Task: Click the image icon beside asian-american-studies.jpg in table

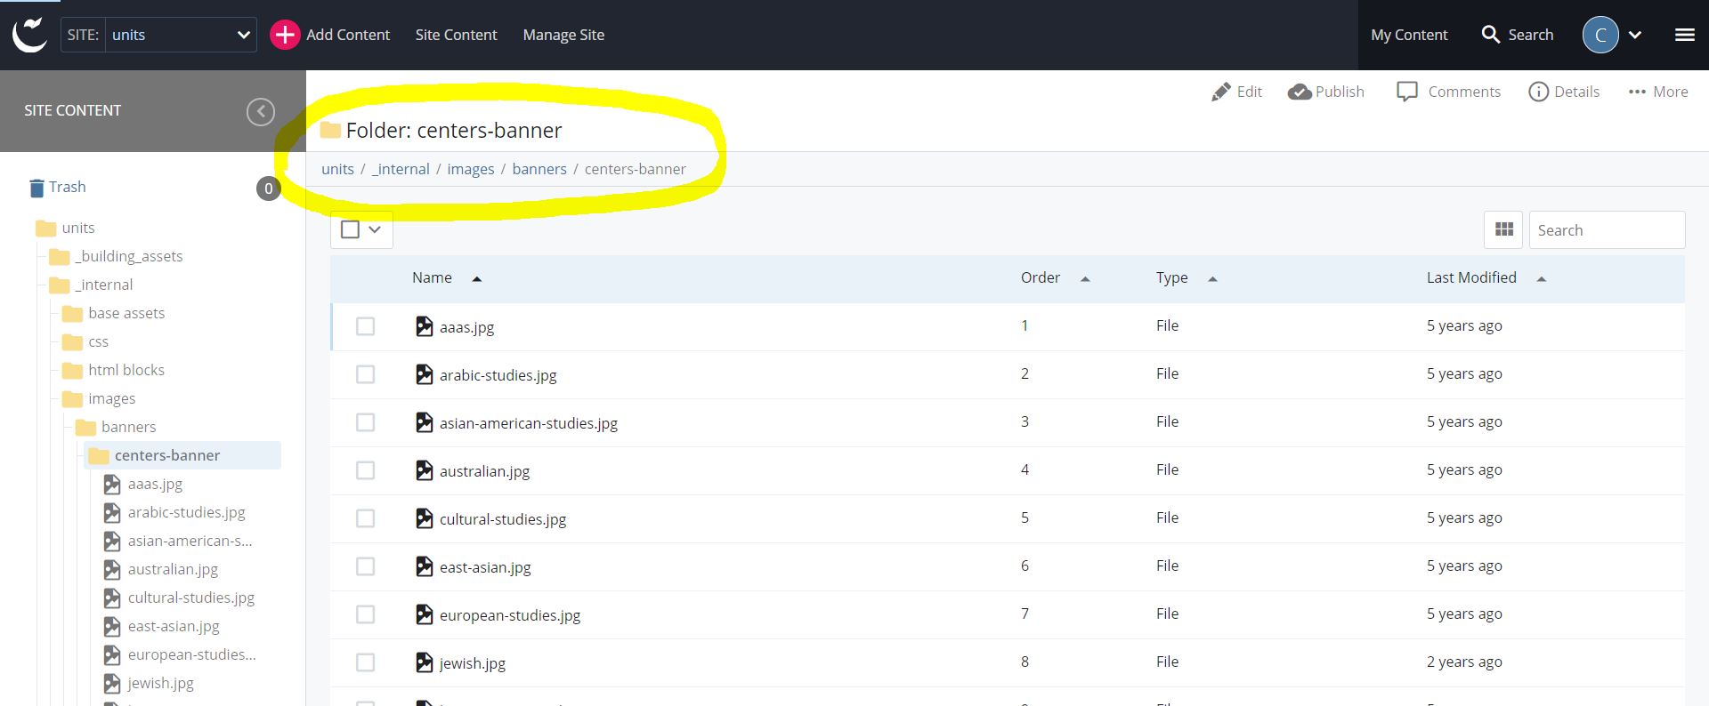Action: point(425,422)
